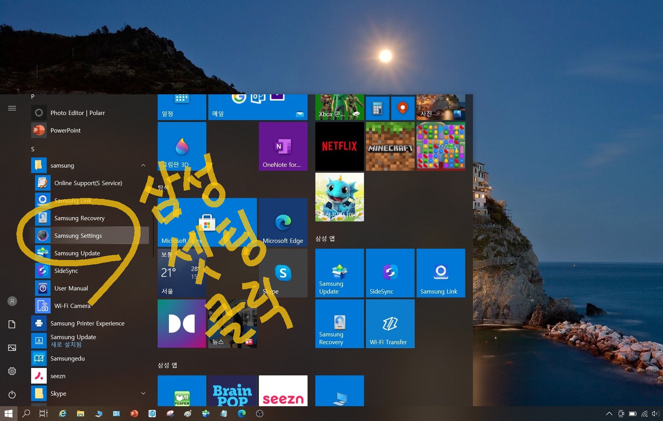Open the 서울 weather tile
The width and height of the screenshot is (663, 421).
tap(182, 273)
